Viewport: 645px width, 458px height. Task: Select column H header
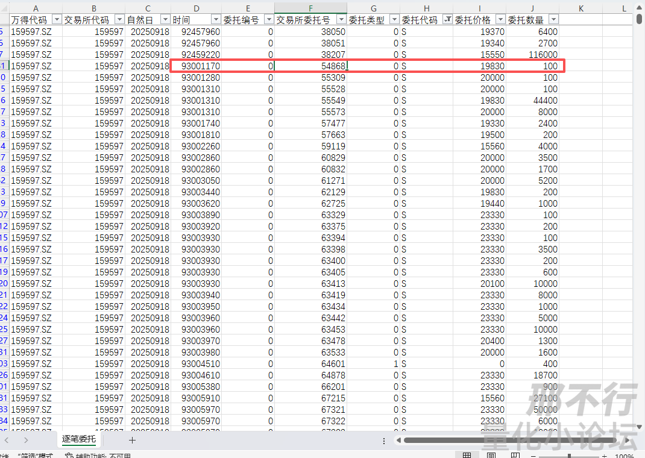coord(427,8)
